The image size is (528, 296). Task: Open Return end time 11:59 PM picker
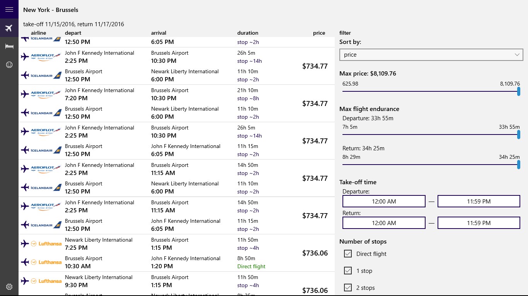coord(479,223)
